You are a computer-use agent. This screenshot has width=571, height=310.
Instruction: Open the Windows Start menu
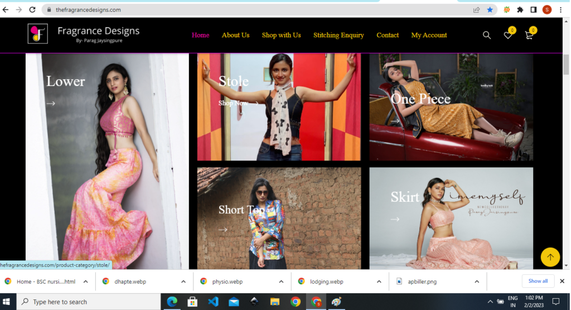click(x=6, y=302)
